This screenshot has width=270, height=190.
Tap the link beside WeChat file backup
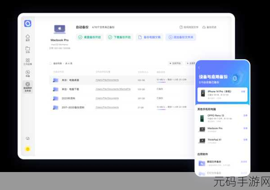(x=244, y=162)
